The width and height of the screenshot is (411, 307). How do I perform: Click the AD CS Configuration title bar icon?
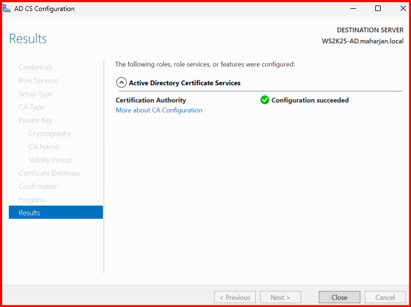pos(7,9)
